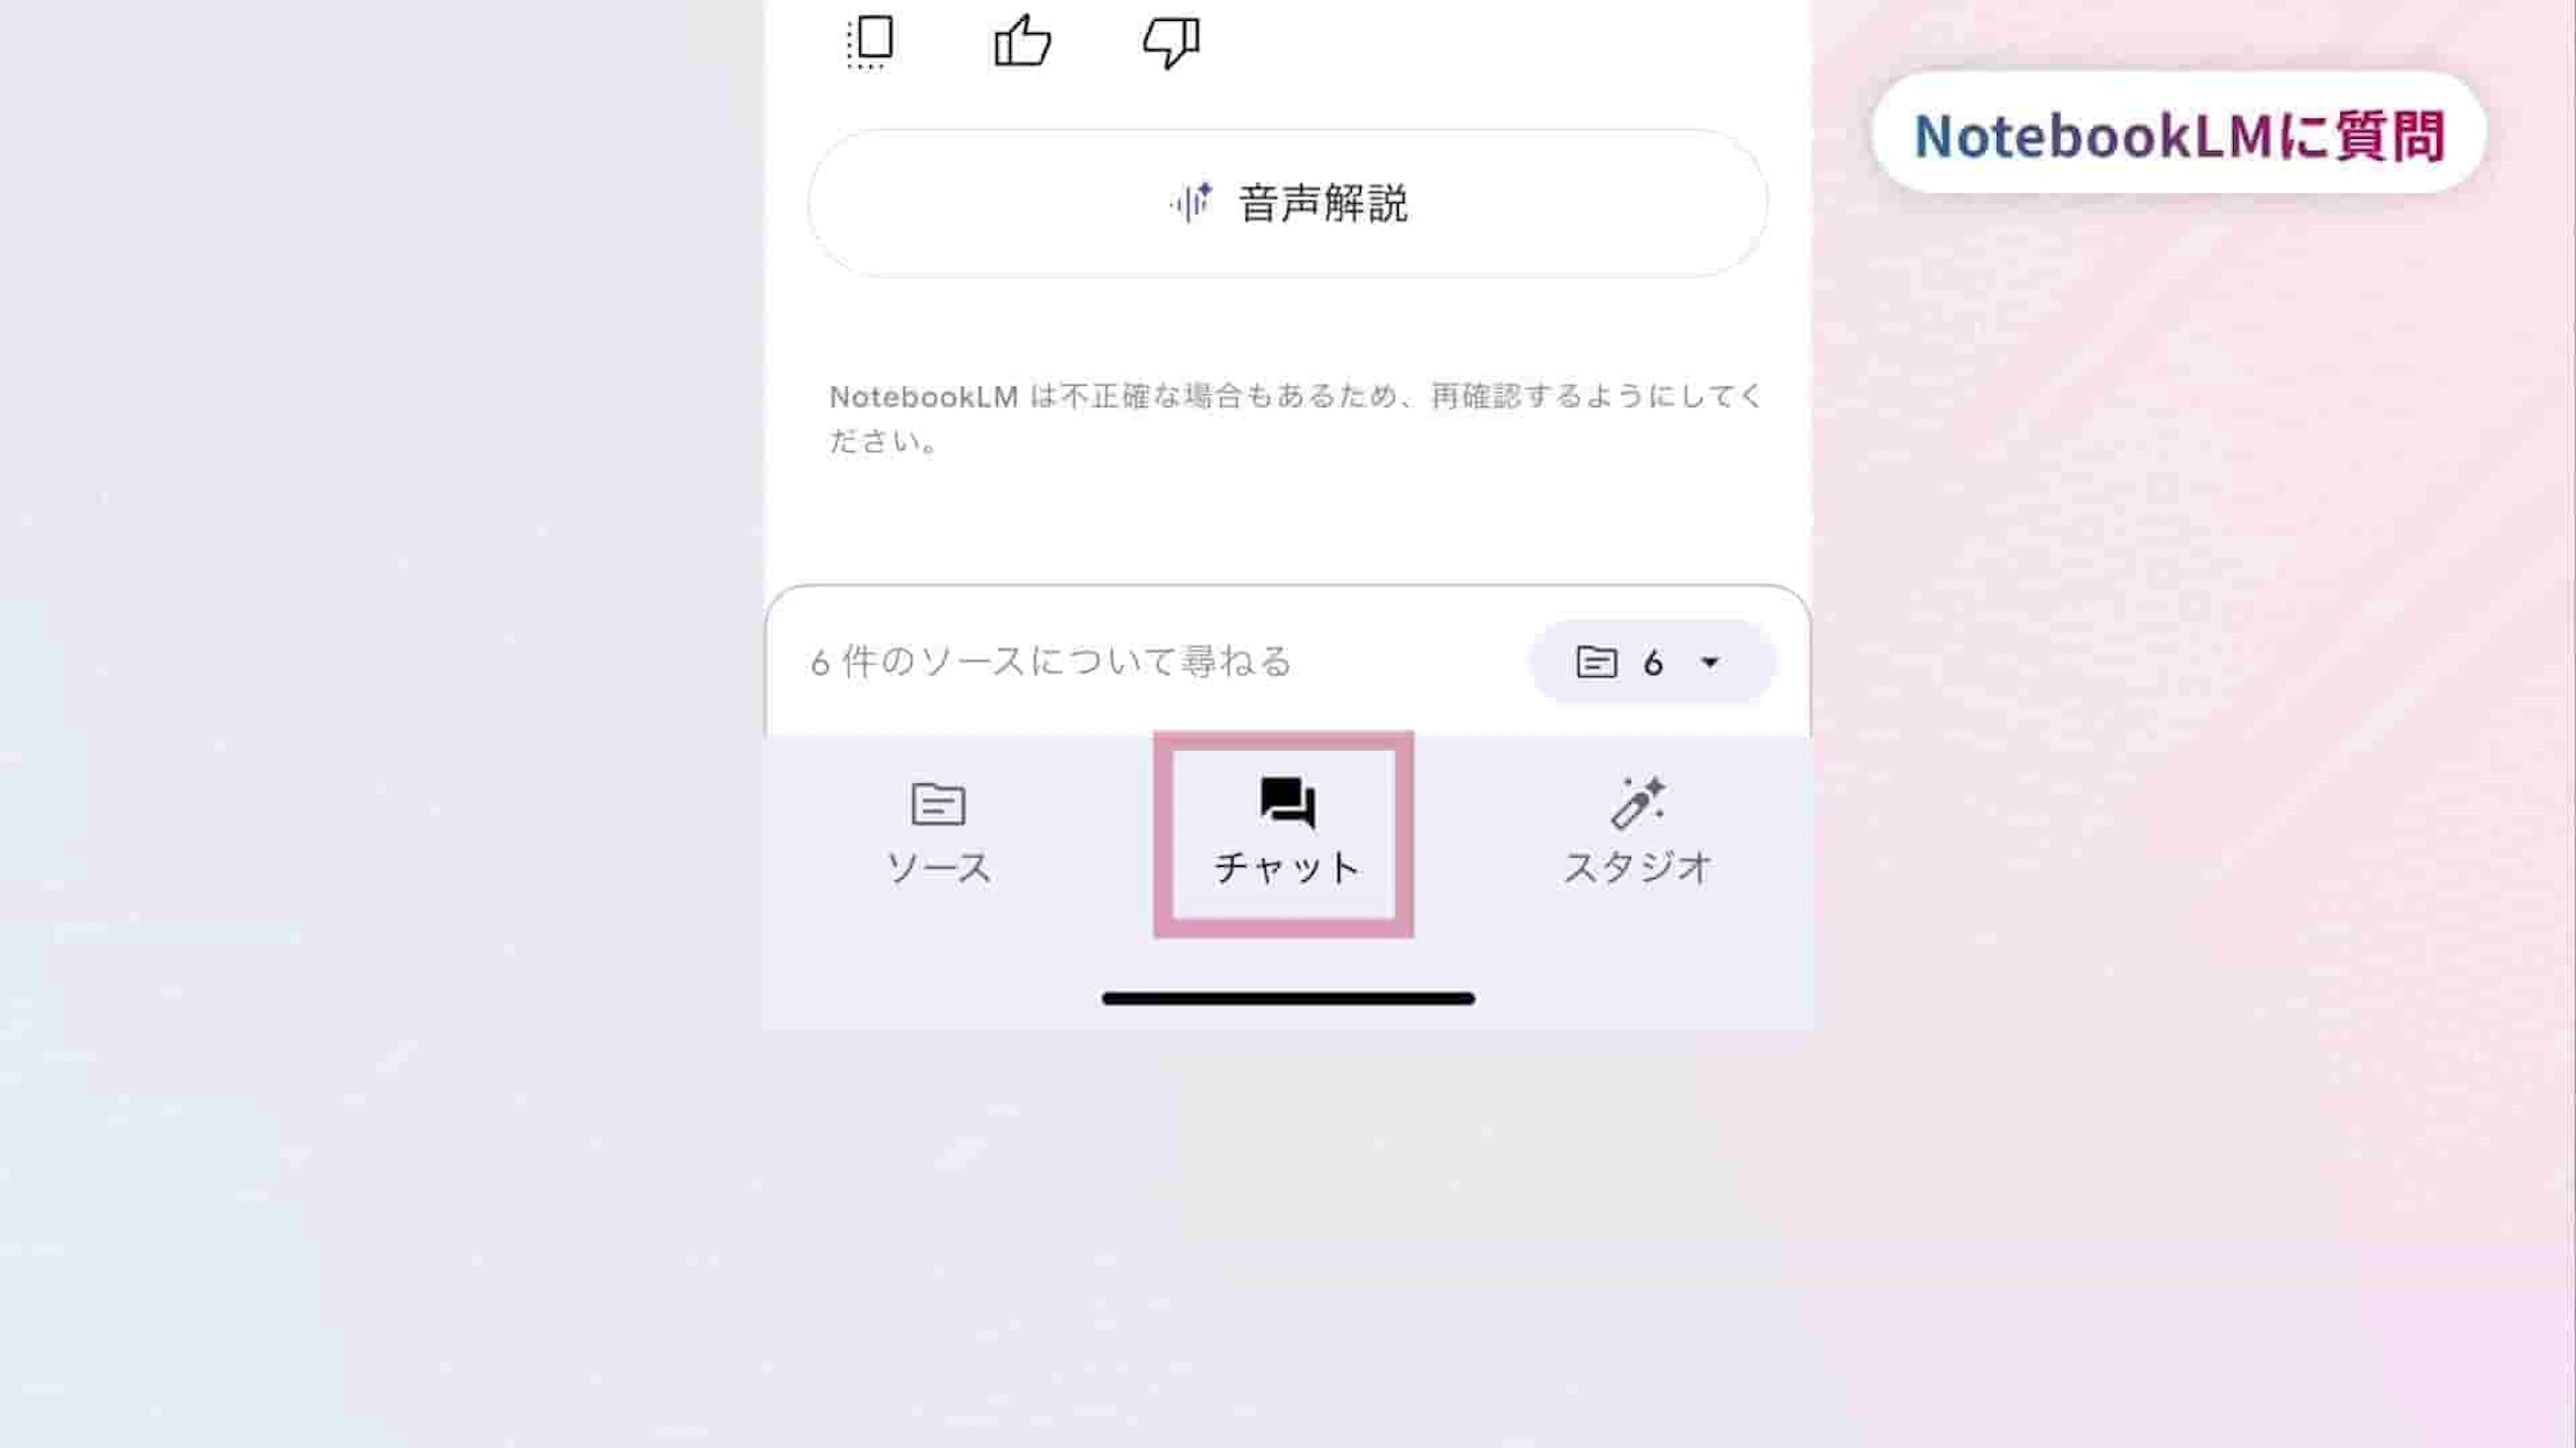The width and height of the screenshot is (2576, 1448).
Task: Click the magic wand icon above スタジオ
Action: (x=1638, y=804)
